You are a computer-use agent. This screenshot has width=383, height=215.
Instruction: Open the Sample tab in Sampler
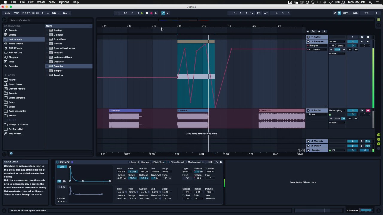click(x=145, y=162)
